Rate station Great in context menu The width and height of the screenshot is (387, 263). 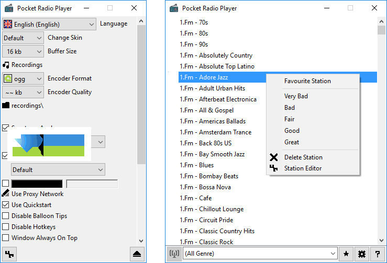[x=292, y=142]
